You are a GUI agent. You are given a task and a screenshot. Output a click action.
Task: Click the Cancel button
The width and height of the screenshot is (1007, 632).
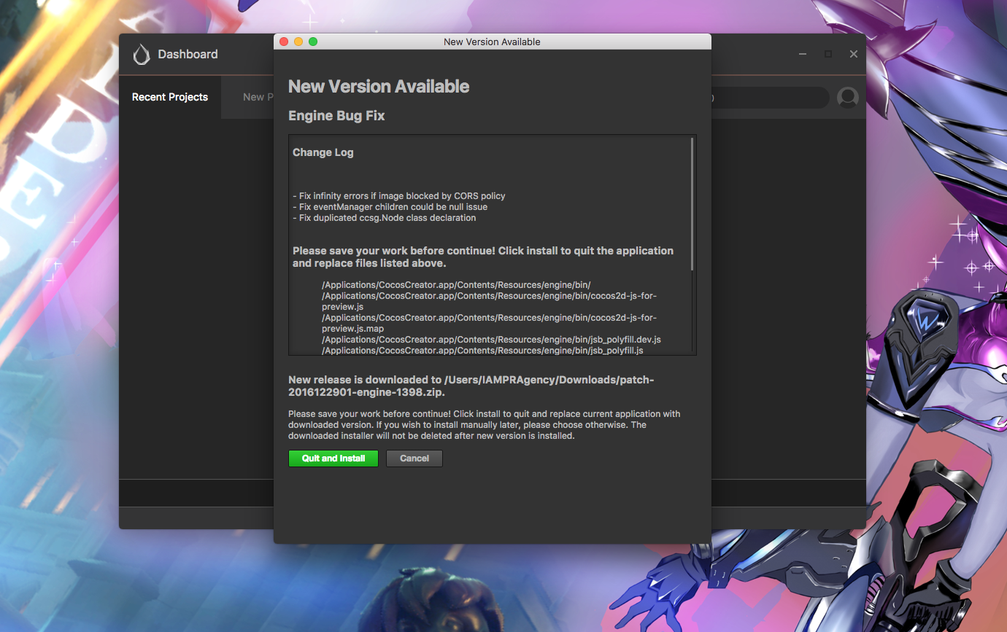coord(414,459)
